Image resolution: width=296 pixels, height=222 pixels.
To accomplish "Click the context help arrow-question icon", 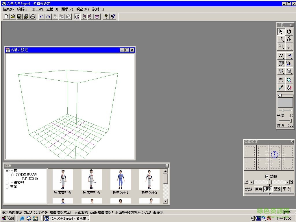I will [113, 17].
